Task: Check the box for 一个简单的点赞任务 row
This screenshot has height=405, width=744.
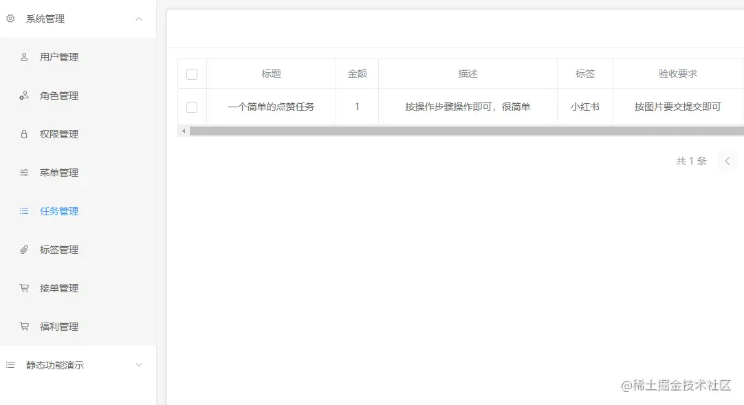Action: [192, 107]
